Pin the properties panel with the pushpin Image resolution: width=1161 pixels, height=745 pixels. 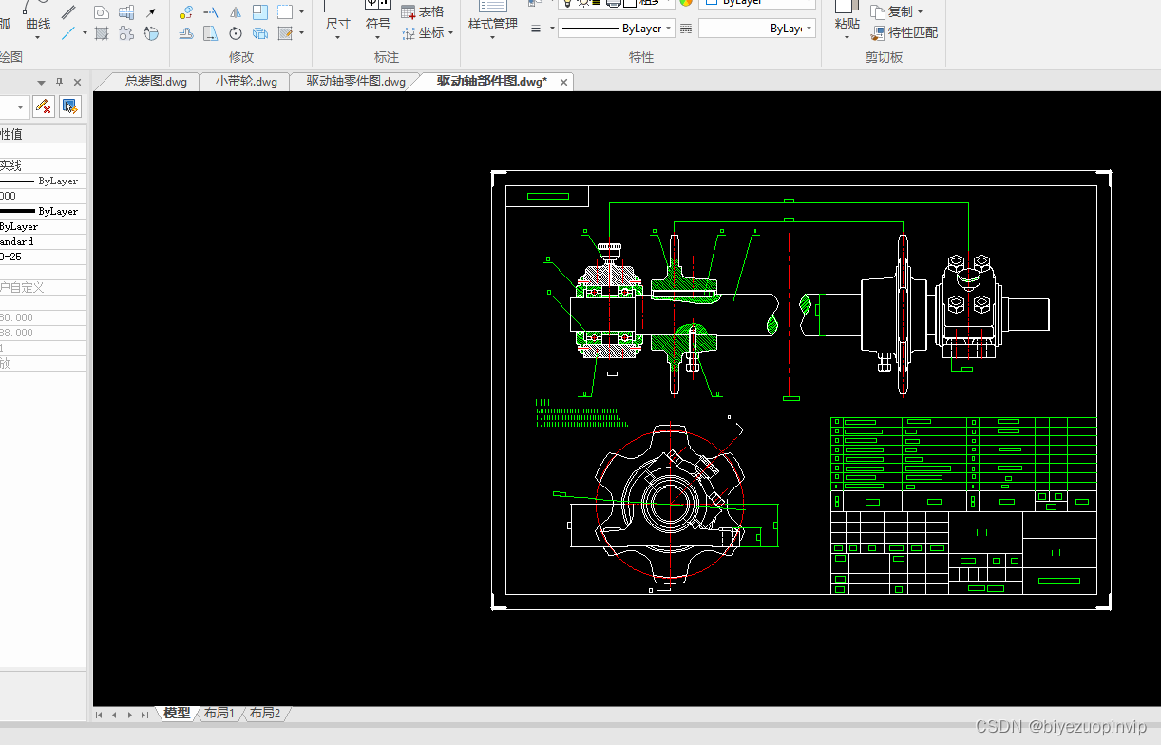click(59, 82)
